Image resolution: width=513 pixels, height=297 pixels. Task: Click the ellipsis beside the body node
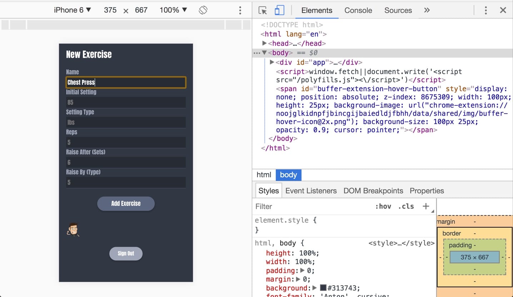pos(257,53)
